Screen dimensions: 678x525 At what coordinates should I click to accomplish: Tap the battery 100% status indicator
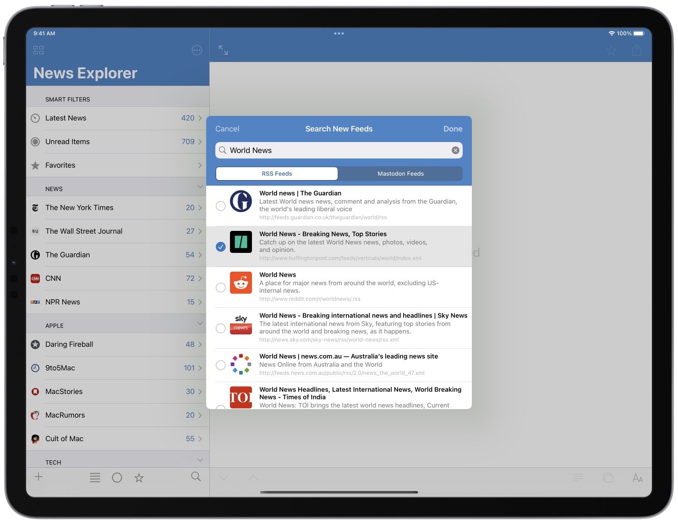click(630, 33)
